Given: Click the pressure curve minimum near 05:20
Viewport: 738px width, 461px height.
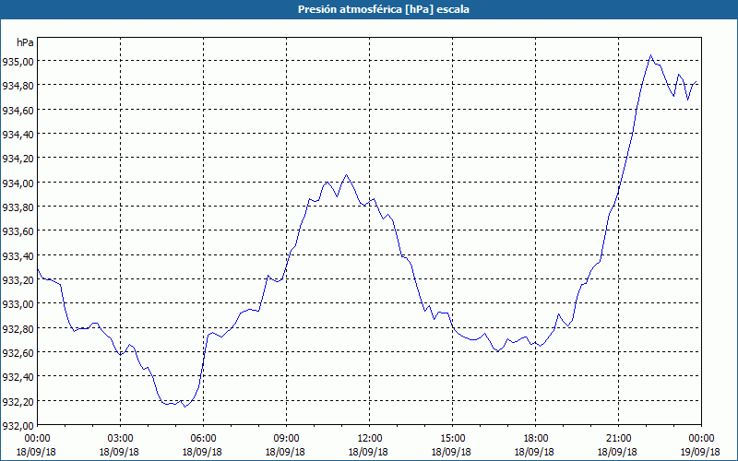Looking at the screenshot, I should 185,407.
